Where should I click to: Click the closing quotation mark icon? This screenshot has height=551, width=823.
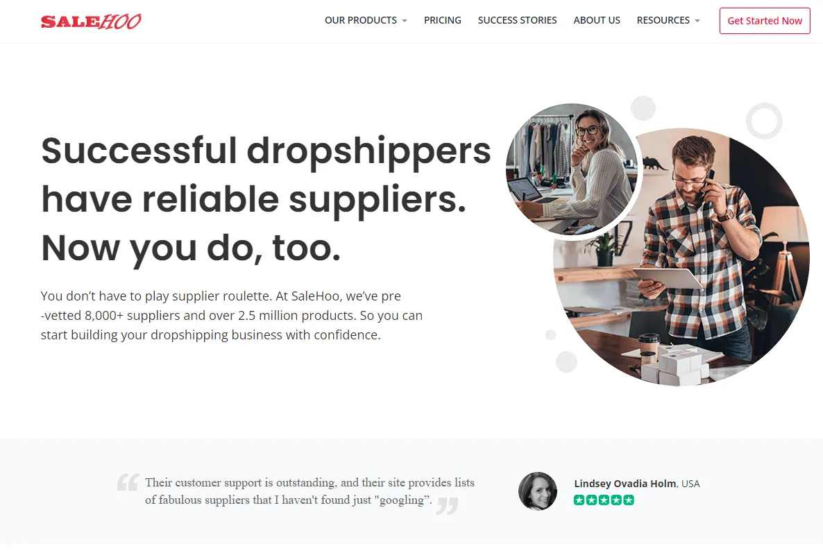pyautogui.click(x=447, y=506)
